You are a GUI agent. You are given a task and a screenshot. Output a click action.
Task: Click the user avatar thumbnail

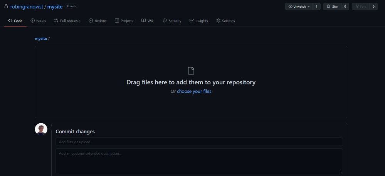(x=41, y=129)
